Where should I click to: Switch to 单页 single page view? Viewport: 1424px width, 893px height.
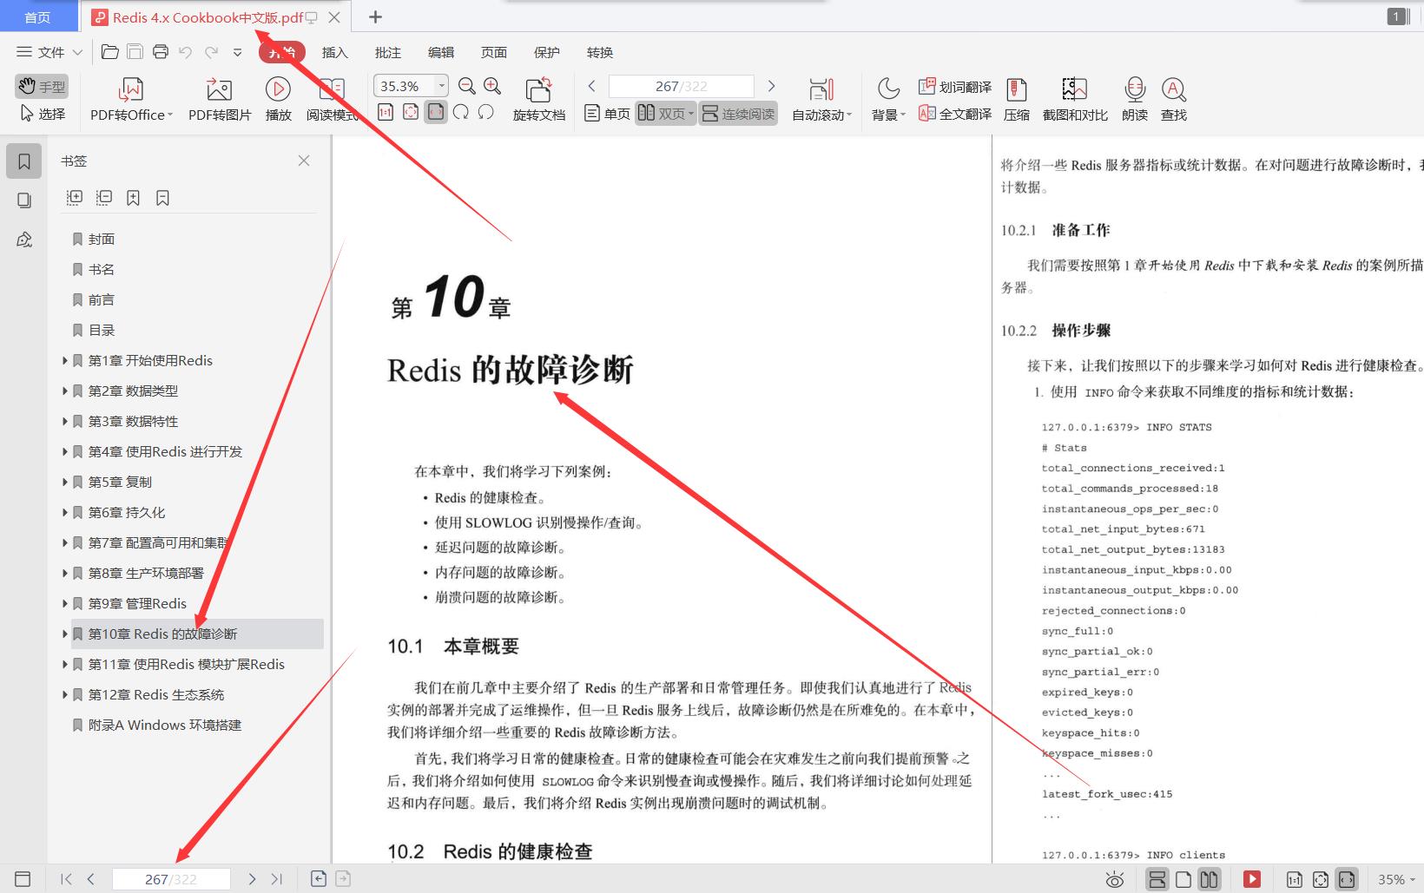click(607, 114)
